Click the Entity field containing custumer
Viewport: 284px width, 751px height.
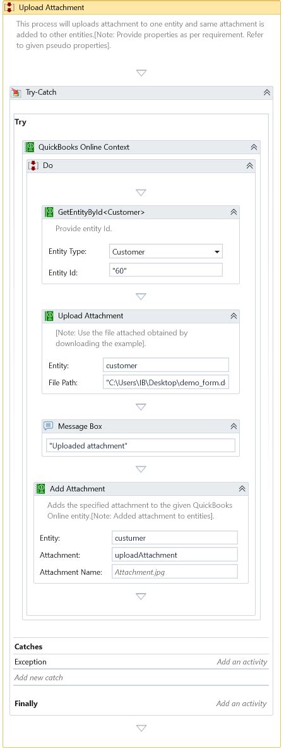tap(175, 538)
